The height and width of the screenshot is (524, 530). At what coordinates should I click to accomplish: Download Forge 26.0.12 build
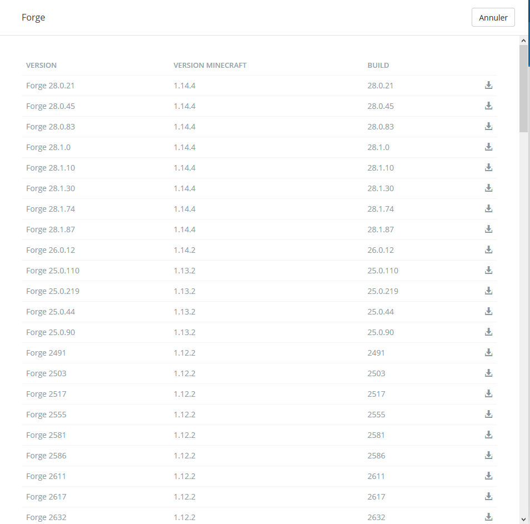[x=488, y=250]
